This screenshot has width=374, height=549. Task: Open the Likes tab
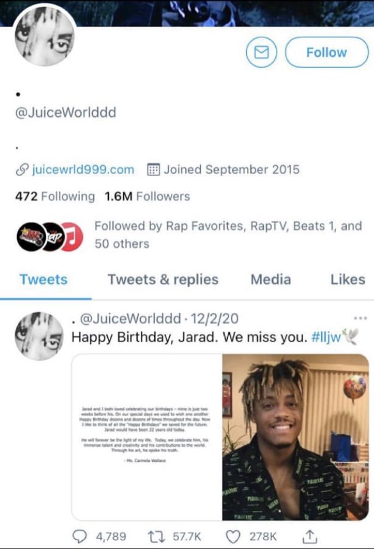click(348, 279)
